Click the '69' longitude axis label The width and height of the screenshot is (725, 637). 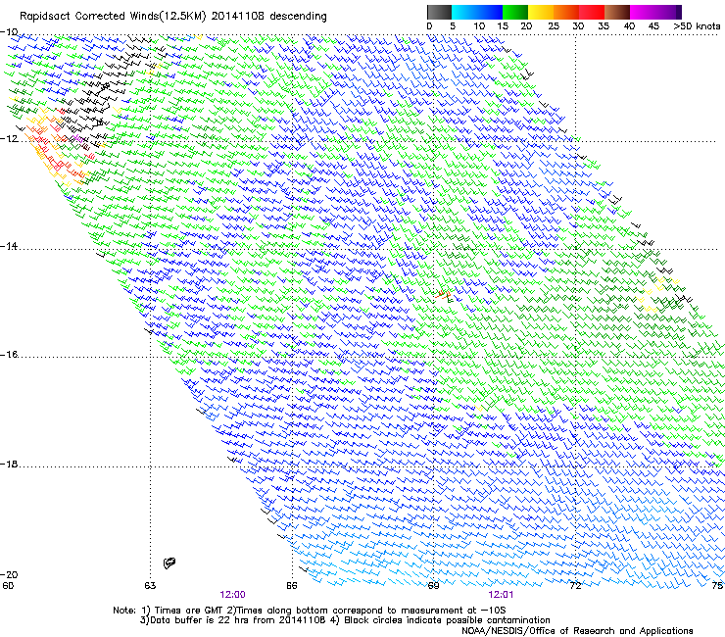[x=433, y=586]
